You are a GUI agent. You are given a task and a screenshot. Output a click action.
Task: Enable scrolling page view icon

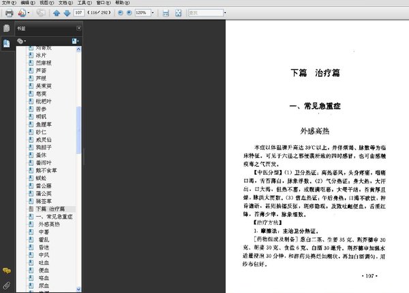click(x=166, y=13)
